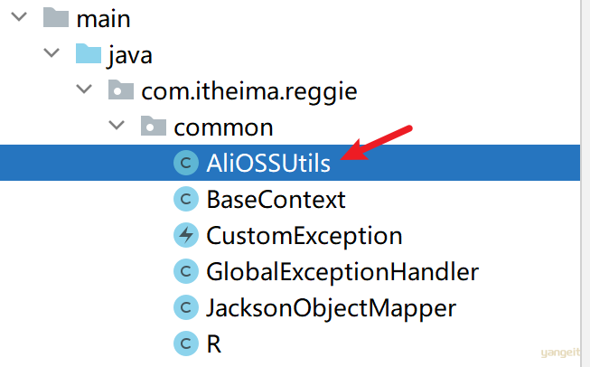Click the AliOSSUtils class icon
The image size is (590, 367).
186,163
